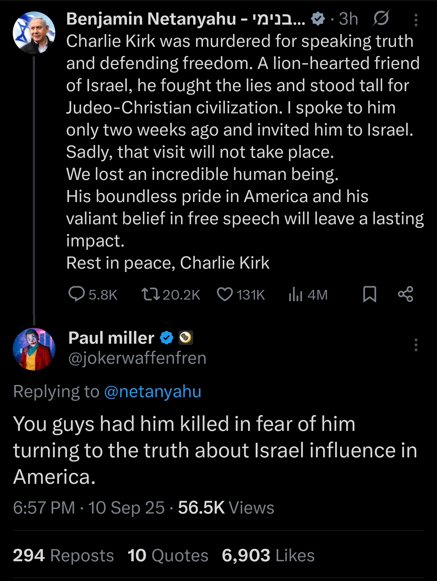Click Paul miller's blue verified badge
Screen dimensions: 437x581
(166, 338)
